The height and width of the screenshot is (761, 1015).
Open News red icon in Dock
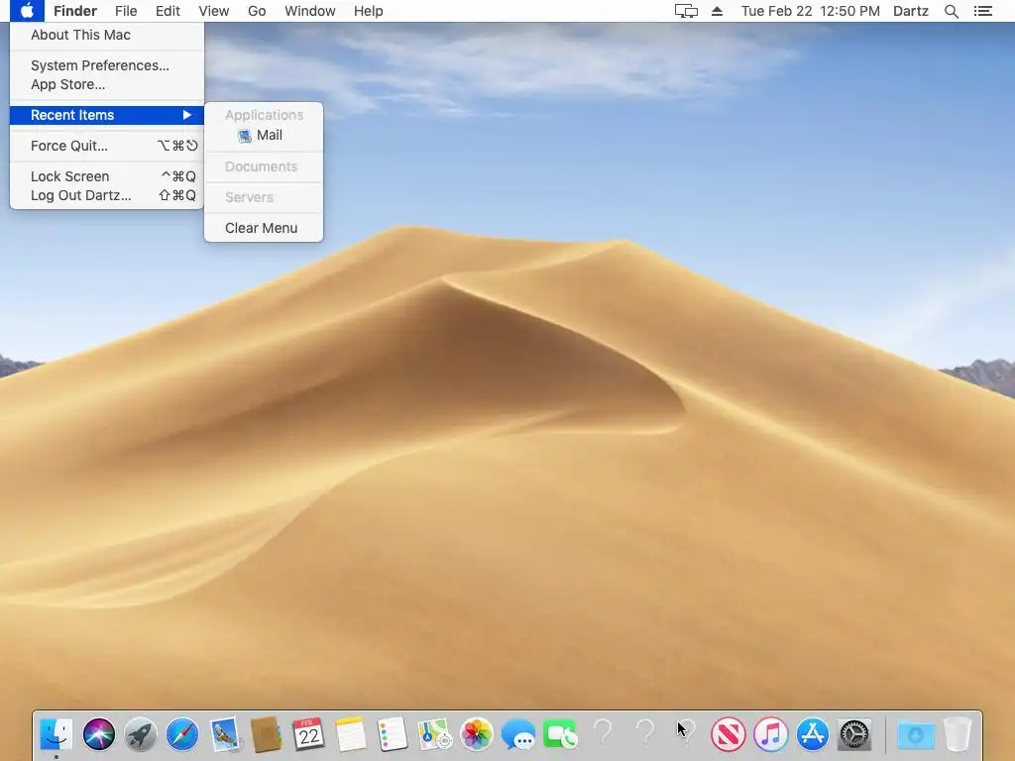pyautogui.click(x=729, y=734)
